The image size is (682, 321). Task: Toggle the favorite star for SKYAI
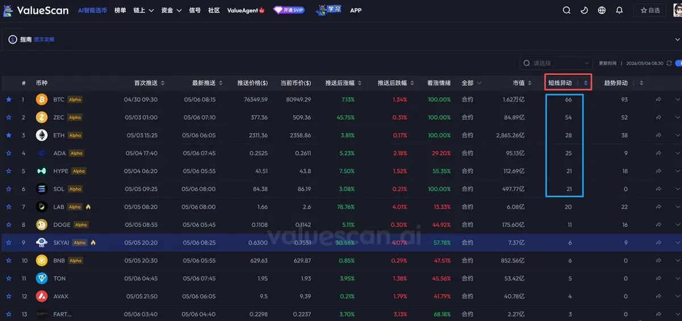[9, 242]
